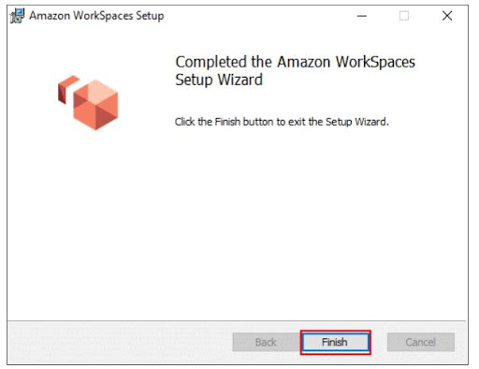The height and width of the screenshot is (369, 479).
Task: Click the "Click the Finish button to exit" sentence
Action: [282, 122]
